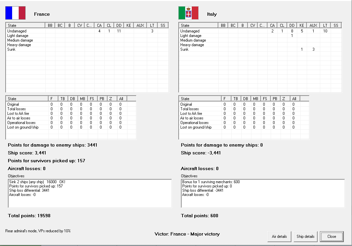The height and width of the screenshot is (246, 352).
Task: Select Light damage row in Italy's ship table
Action: pyautogui.click(x=189, y=36)
